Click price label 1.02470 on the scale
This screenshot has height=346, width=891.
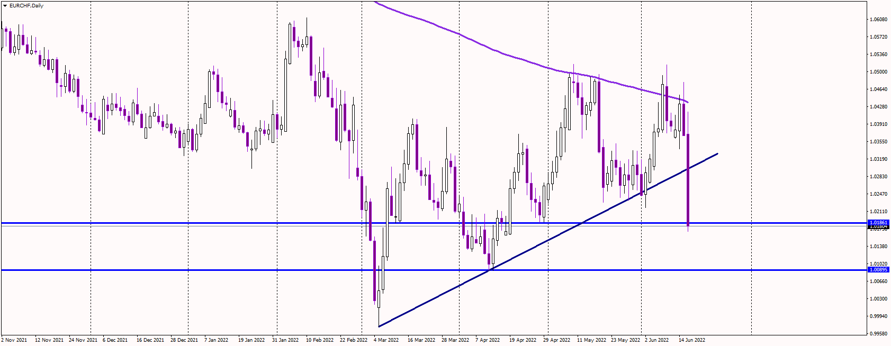(878, 194)
